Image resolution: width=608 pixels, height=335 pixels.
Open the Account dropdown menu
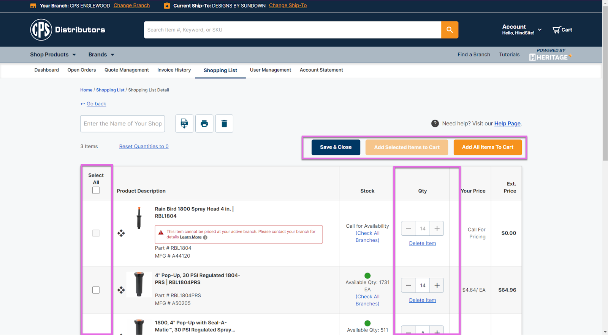pos(522,30)
